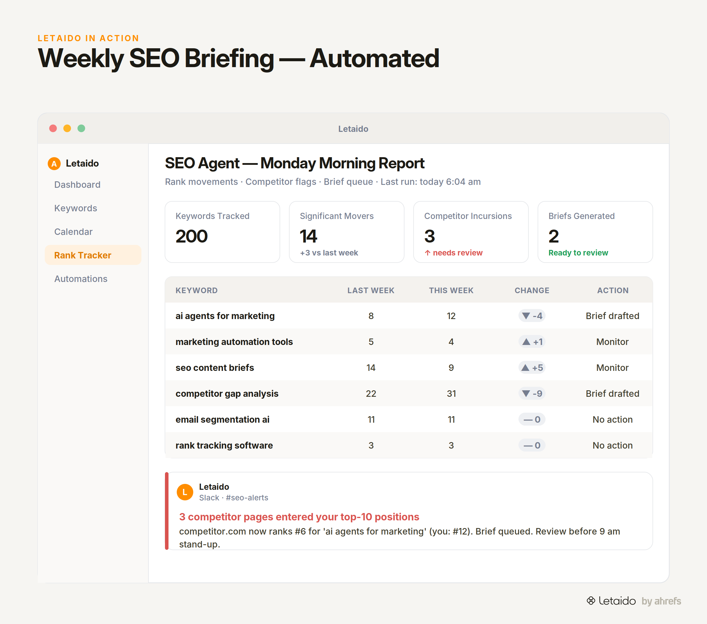This screenshot has height=624, width=707.
Task: Select the Rank Tracker sidebar item
Action: tap(93, 255)
